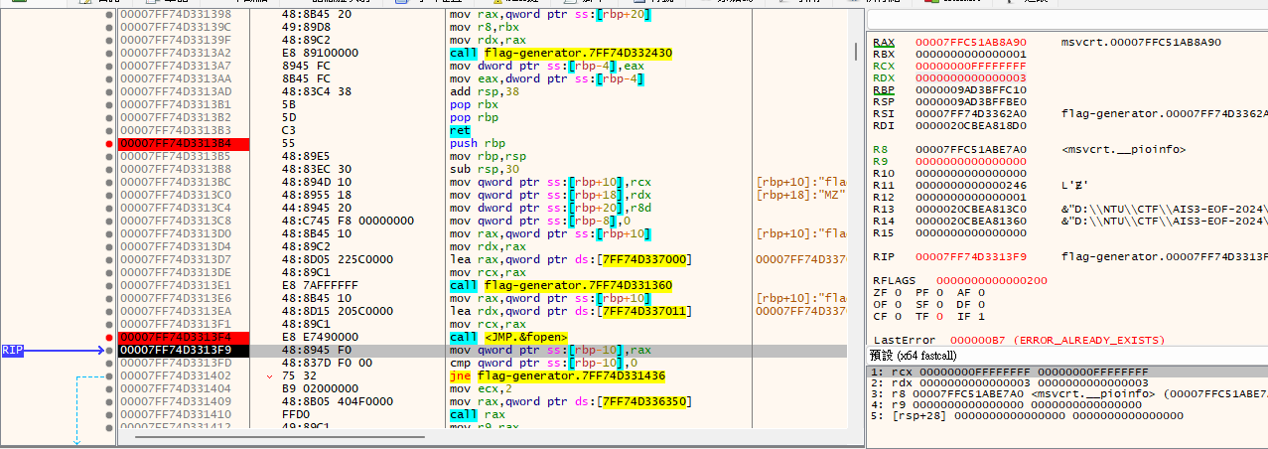Click the CF flag value
This screenshot has height=449, width=1268.
pos(898,316)
